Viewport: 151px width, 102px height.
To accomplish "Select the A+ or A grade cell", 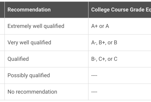I will 120,26.
